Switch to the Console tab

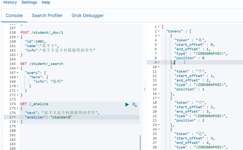[x=14, y=15]
